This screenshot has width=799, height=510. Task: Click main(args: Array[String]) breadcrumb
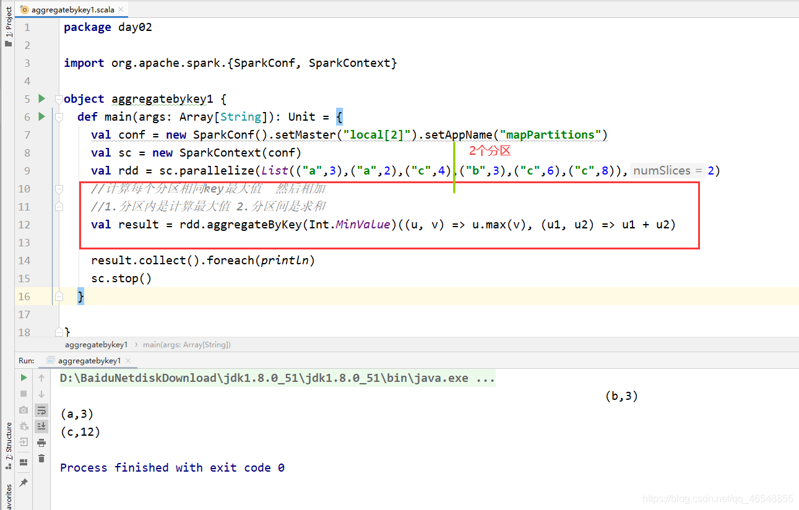tap(186, 344)
